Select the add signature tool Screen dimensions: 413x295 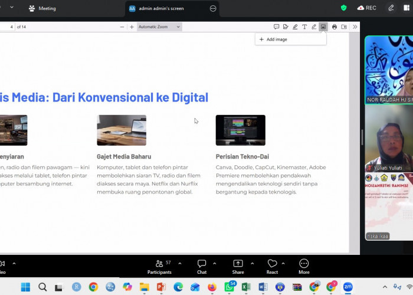(x=286, y=27)
